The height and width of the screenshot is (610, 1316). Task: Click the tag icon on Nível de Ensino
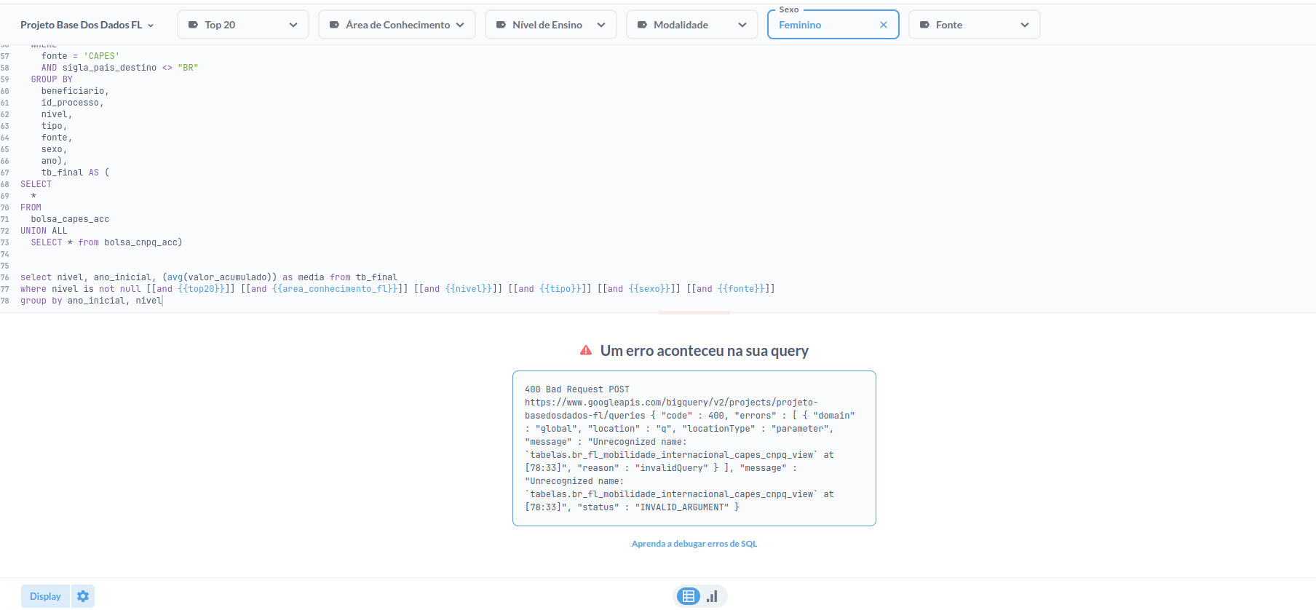click(501, 25)
